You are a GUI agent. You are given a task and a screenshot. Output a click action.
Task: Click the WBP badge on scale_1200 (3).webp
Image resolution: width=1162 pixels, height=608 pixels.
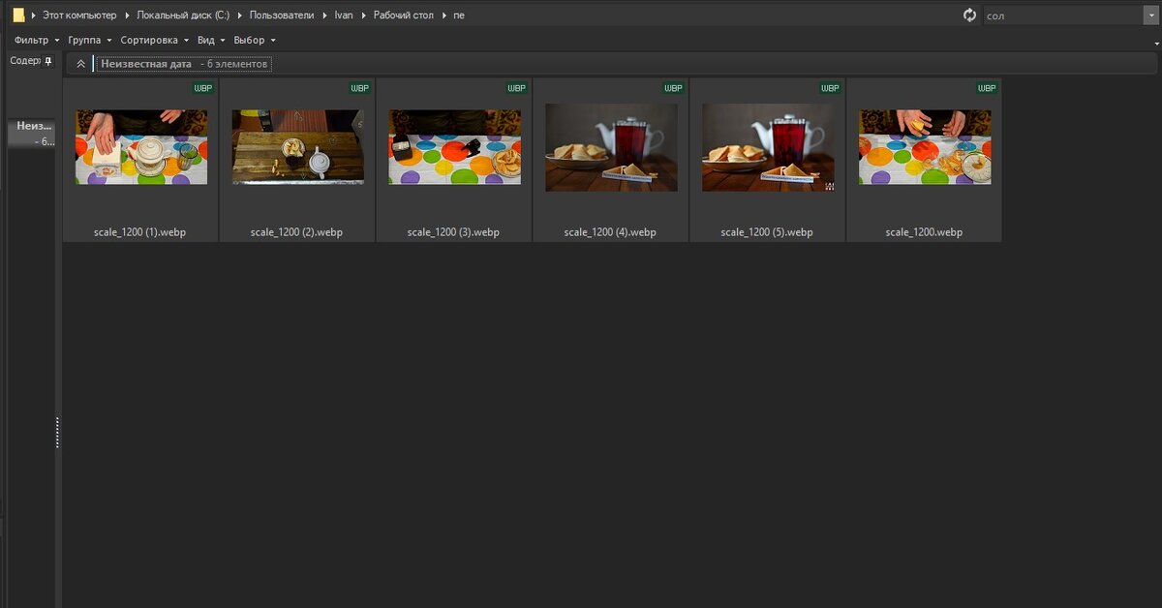517,88
